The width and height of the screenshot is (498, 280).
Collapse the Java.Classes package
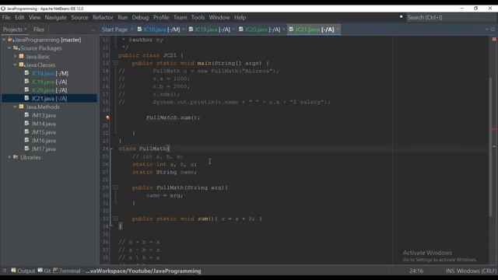click(x=15, y=65)
